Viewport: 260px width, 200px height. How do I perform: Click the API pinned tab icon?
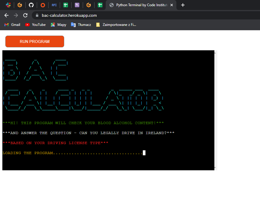pyautogui.click(x=54, y=5)
